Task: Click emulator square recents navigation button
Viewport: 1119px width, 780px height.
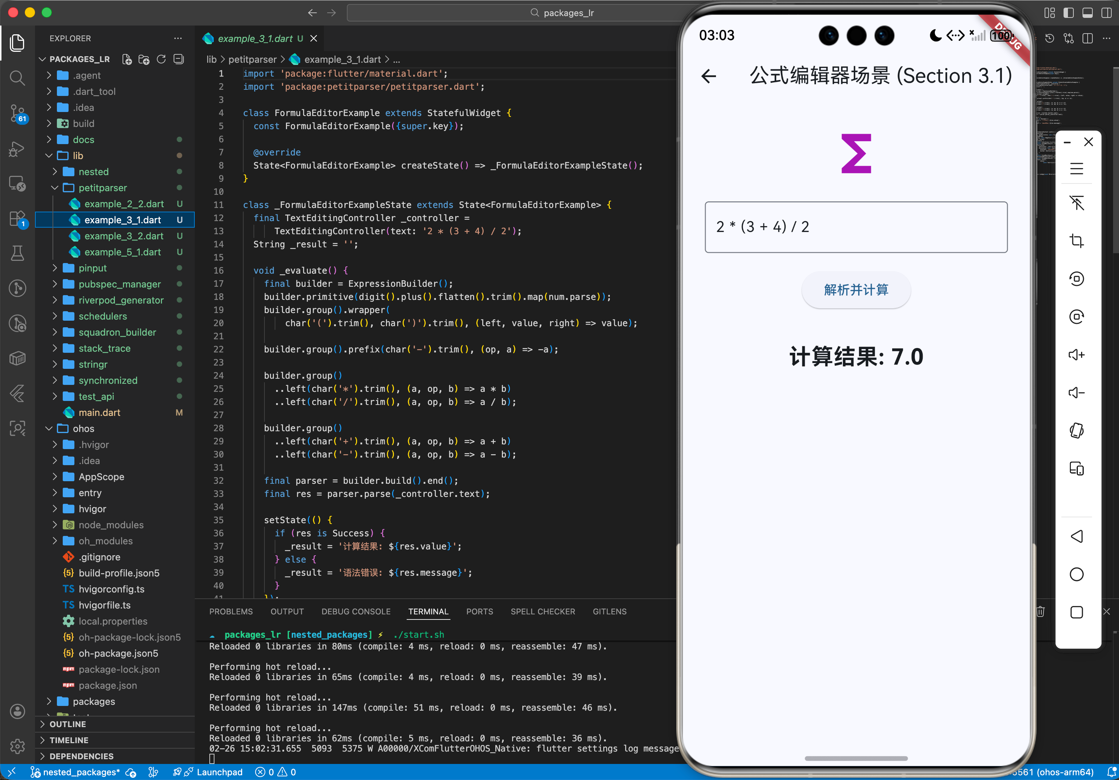Action: [1077, 612]
